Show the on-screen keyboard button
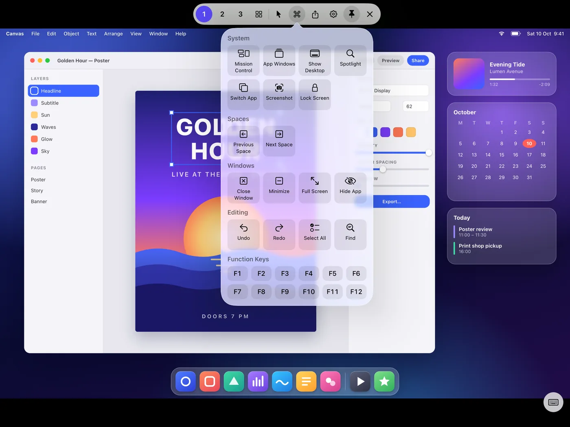The width and height of the screenshot is (570, 427). tap(553, 402)
